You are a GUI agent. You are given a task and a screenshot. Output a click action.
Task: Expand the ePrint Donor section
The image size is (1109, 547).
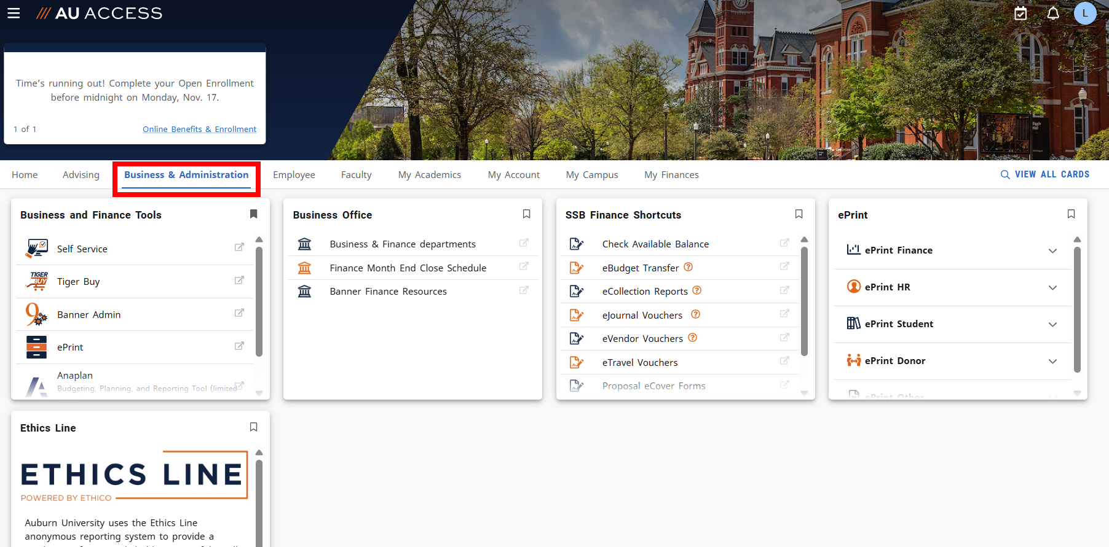[x=1052, y=361]
